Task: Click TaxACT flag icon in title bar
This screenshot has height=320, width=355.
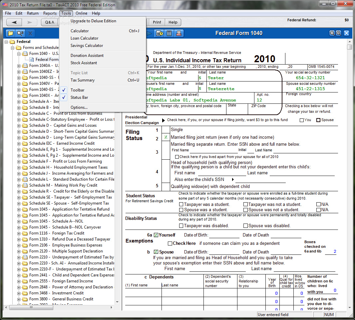Action: [x=5, y=5]
